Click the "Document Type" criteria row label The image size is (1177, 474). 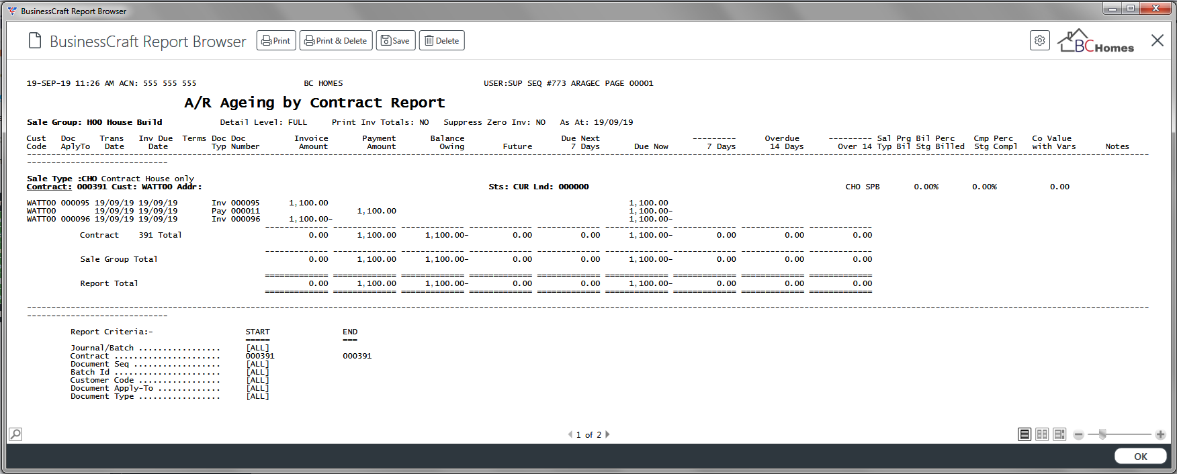pyautogui.click(x=102, y=396)
